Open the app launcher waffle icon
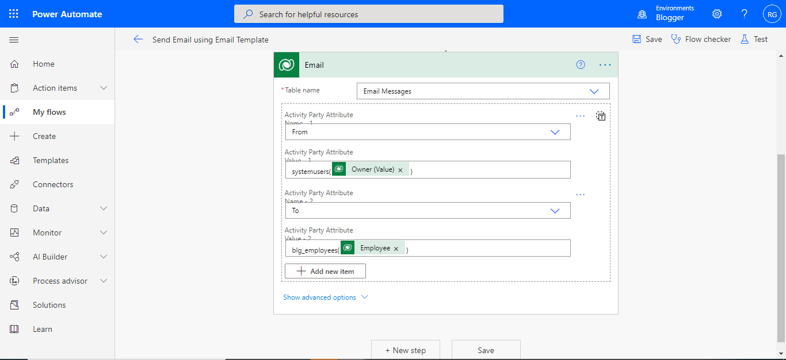 click(14, 14)
